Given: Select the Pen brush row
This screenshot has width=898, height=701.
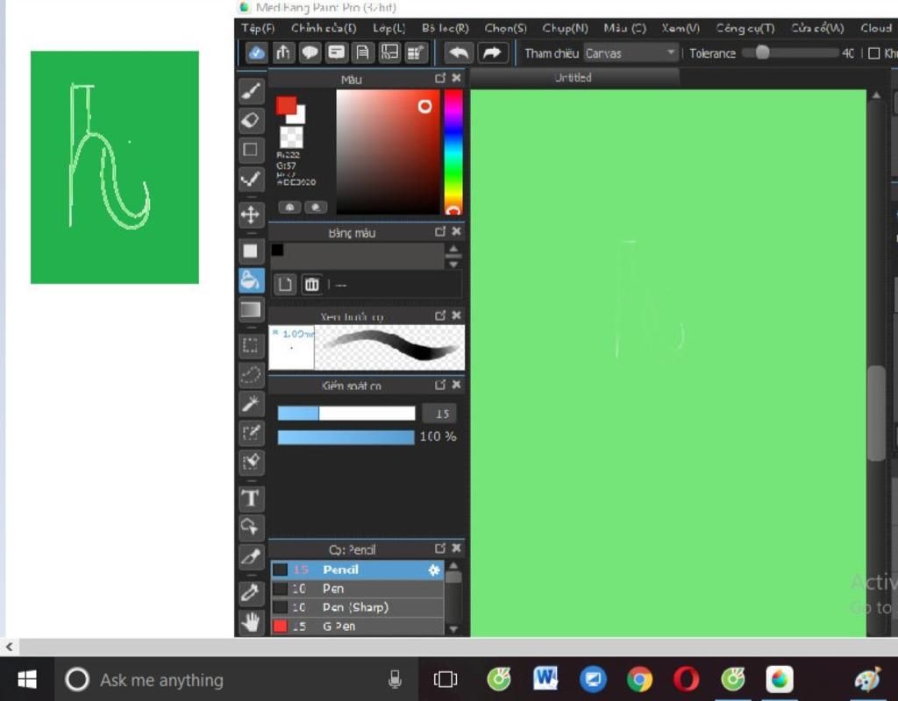Looking at the screenshot, I should click(x=358, y=588).
